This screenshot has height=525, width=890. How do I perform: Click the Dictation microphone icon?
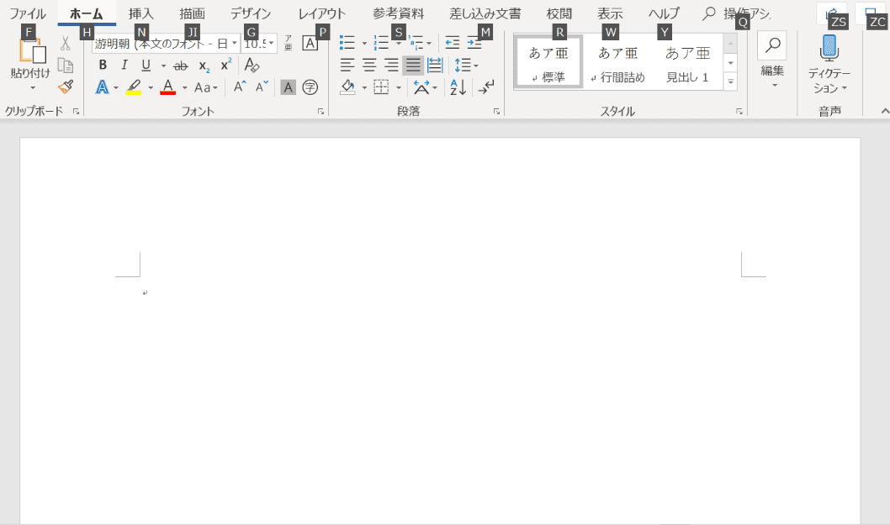pyautogui.click(x=829, y=48)
